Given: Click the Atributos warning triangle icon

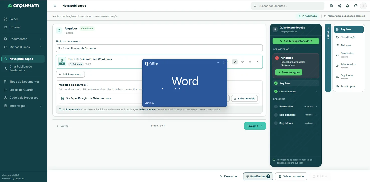Looking at the screenshot, I should tap(277, 58).
